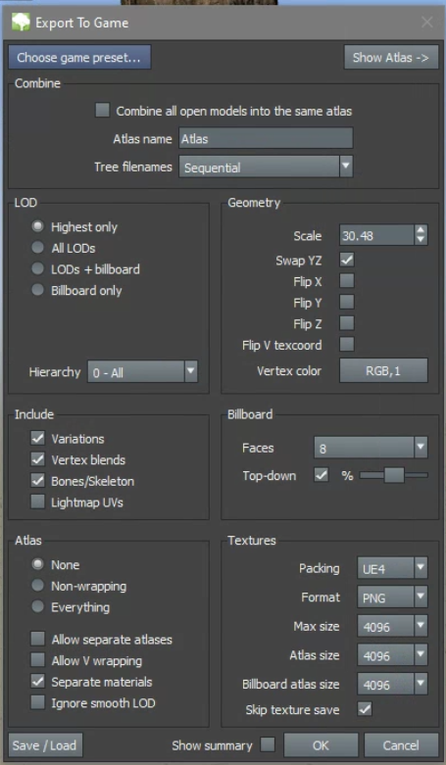This screenshot has width=446, height=765.
Task: Choose the Billboard only LOD option
Action: pyautogui.click(x=37, y=290)
